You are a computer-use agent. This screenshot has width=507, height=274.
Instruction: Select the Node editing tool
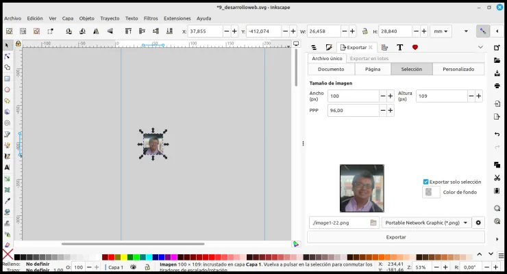7,57
